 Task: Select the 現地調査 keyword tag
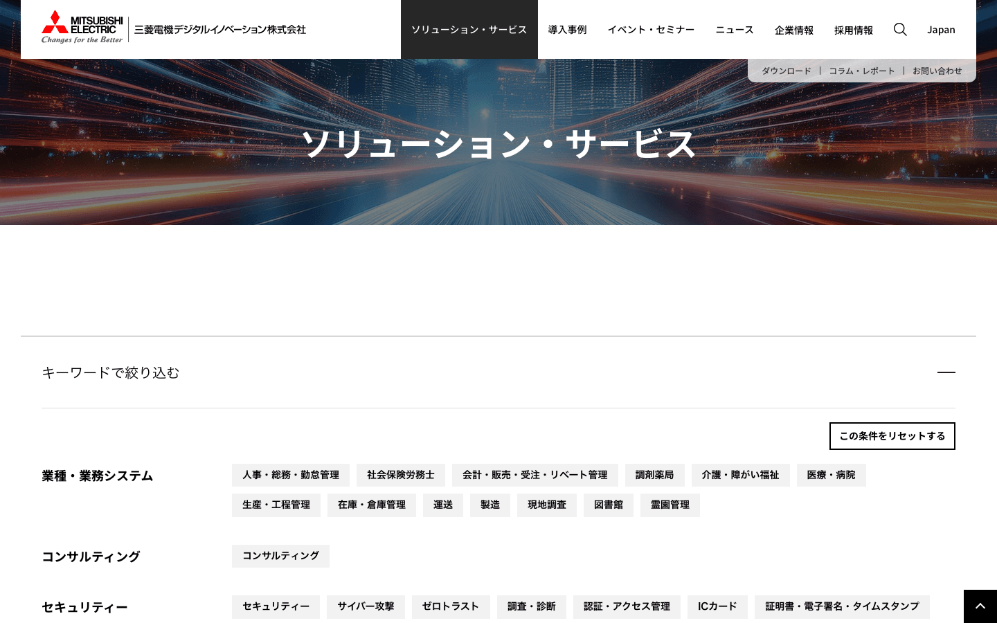point(547,505)
